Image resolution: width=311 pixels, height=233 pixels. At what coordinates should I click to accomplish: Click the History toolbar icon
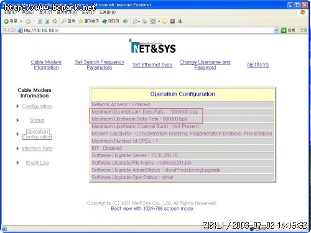pyautogui.click(x=125, y=21)
